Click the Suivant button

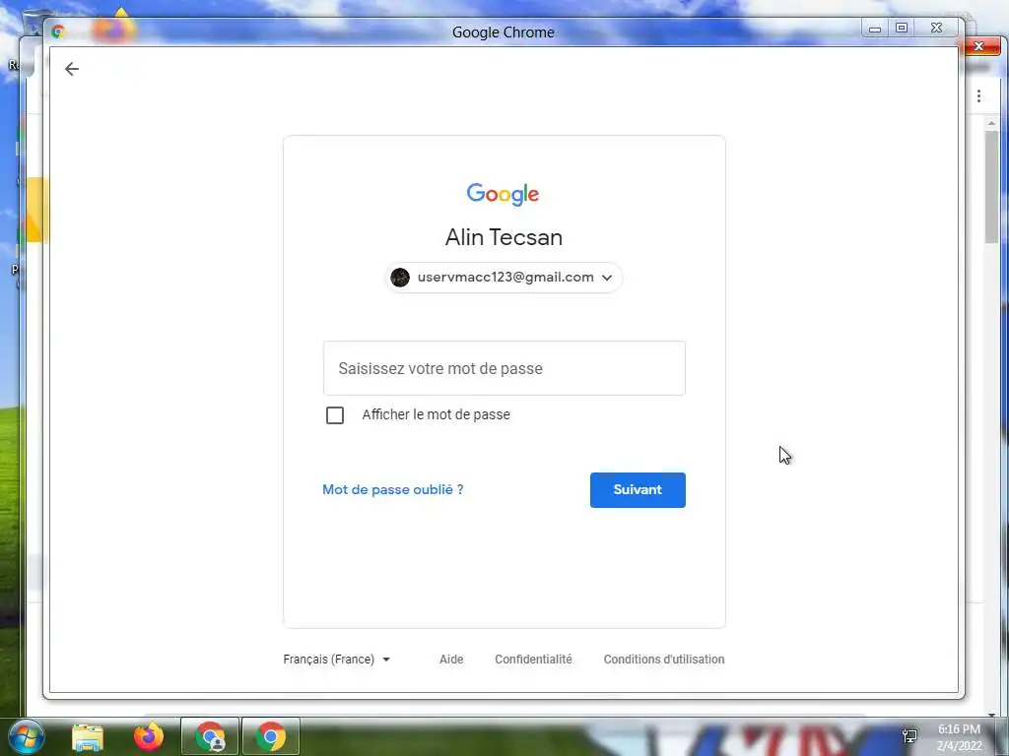point(638,490)
